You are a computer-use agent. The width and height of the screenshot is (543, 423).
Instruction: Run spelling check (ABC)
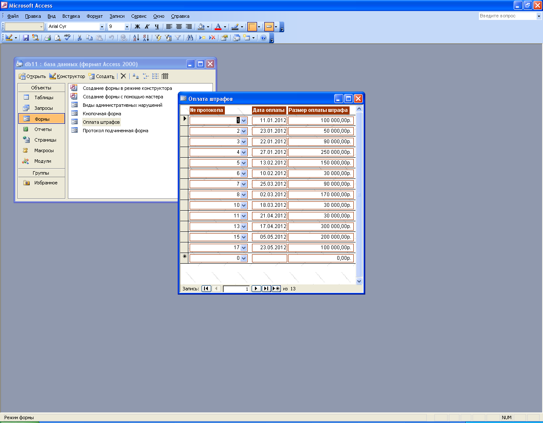[67, 38]
